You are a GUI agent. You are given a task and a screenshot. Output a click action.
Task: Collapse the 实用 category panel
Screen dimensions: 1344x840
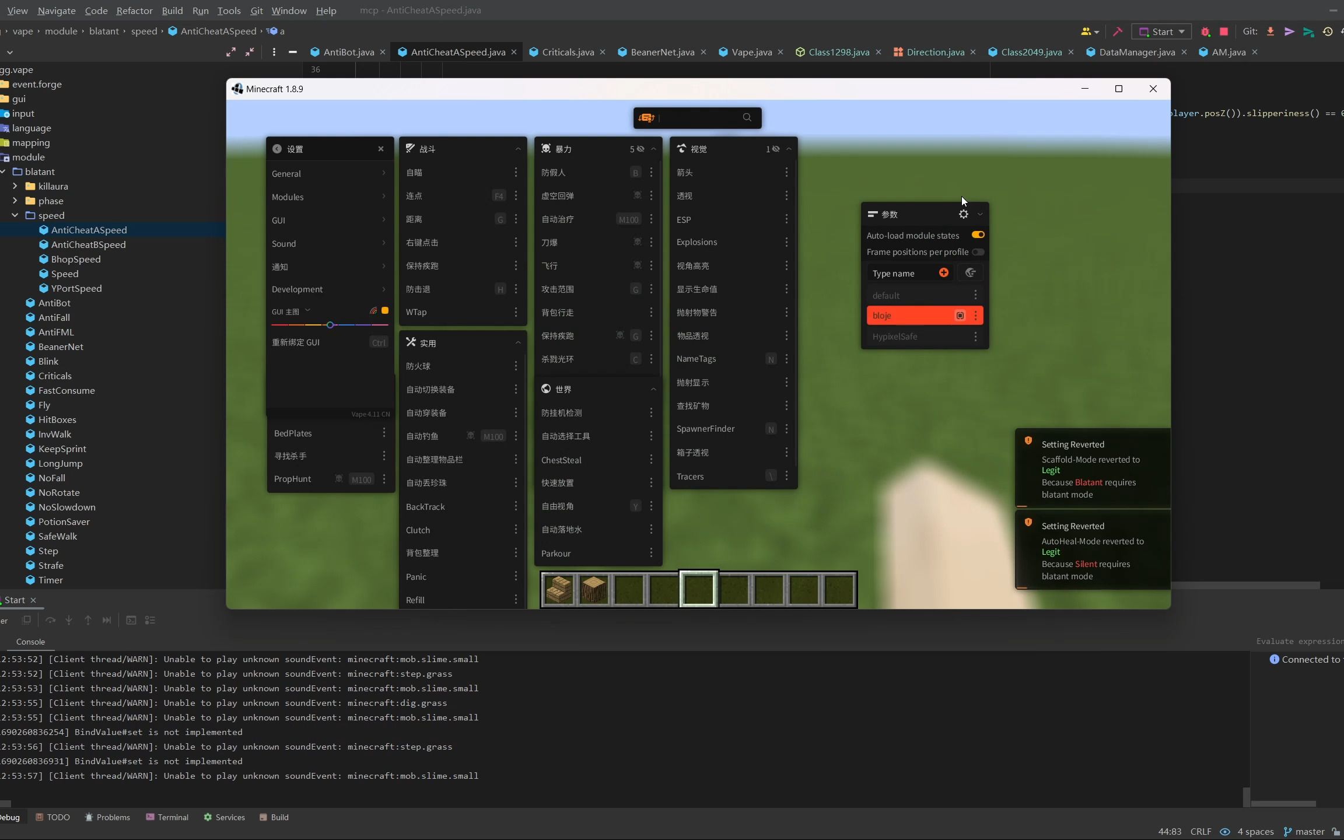click(518, 343)
